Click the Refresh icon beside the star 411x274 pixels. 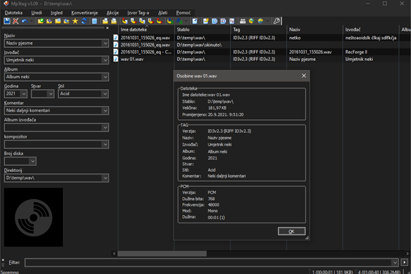[84, 22]
